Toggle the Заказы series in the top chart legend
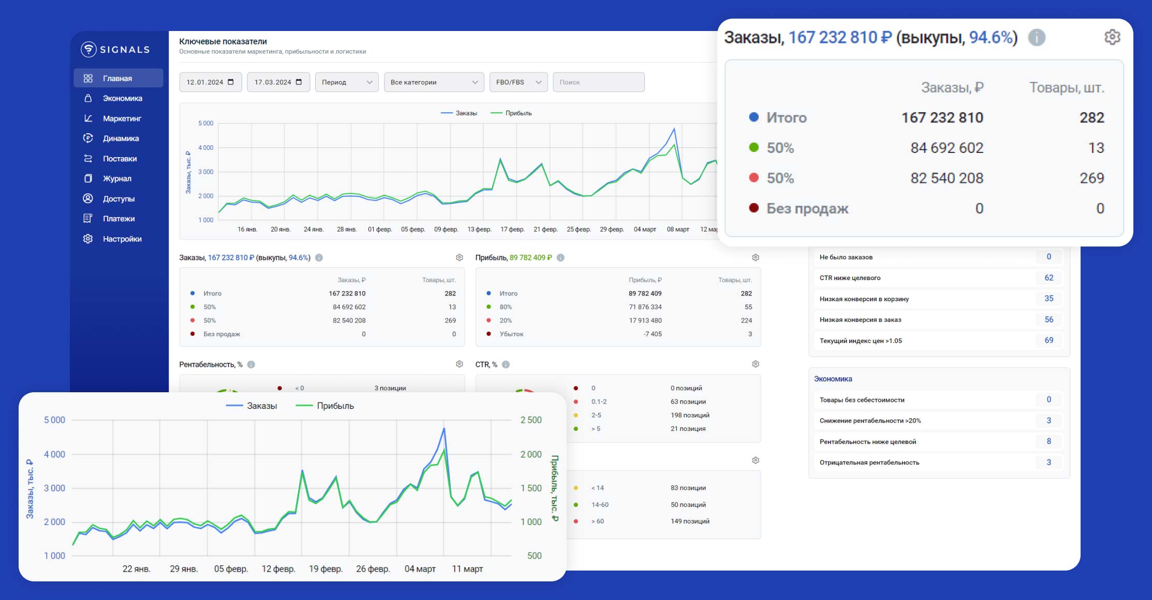1152x600 pixels. pos(459,113)
